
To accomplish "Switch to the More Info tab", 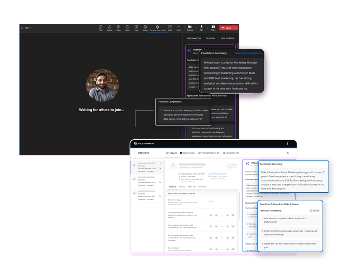I will 192,187.
